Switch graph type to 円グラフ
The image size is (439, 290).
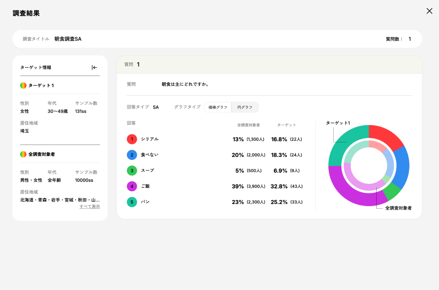point(245,107)
